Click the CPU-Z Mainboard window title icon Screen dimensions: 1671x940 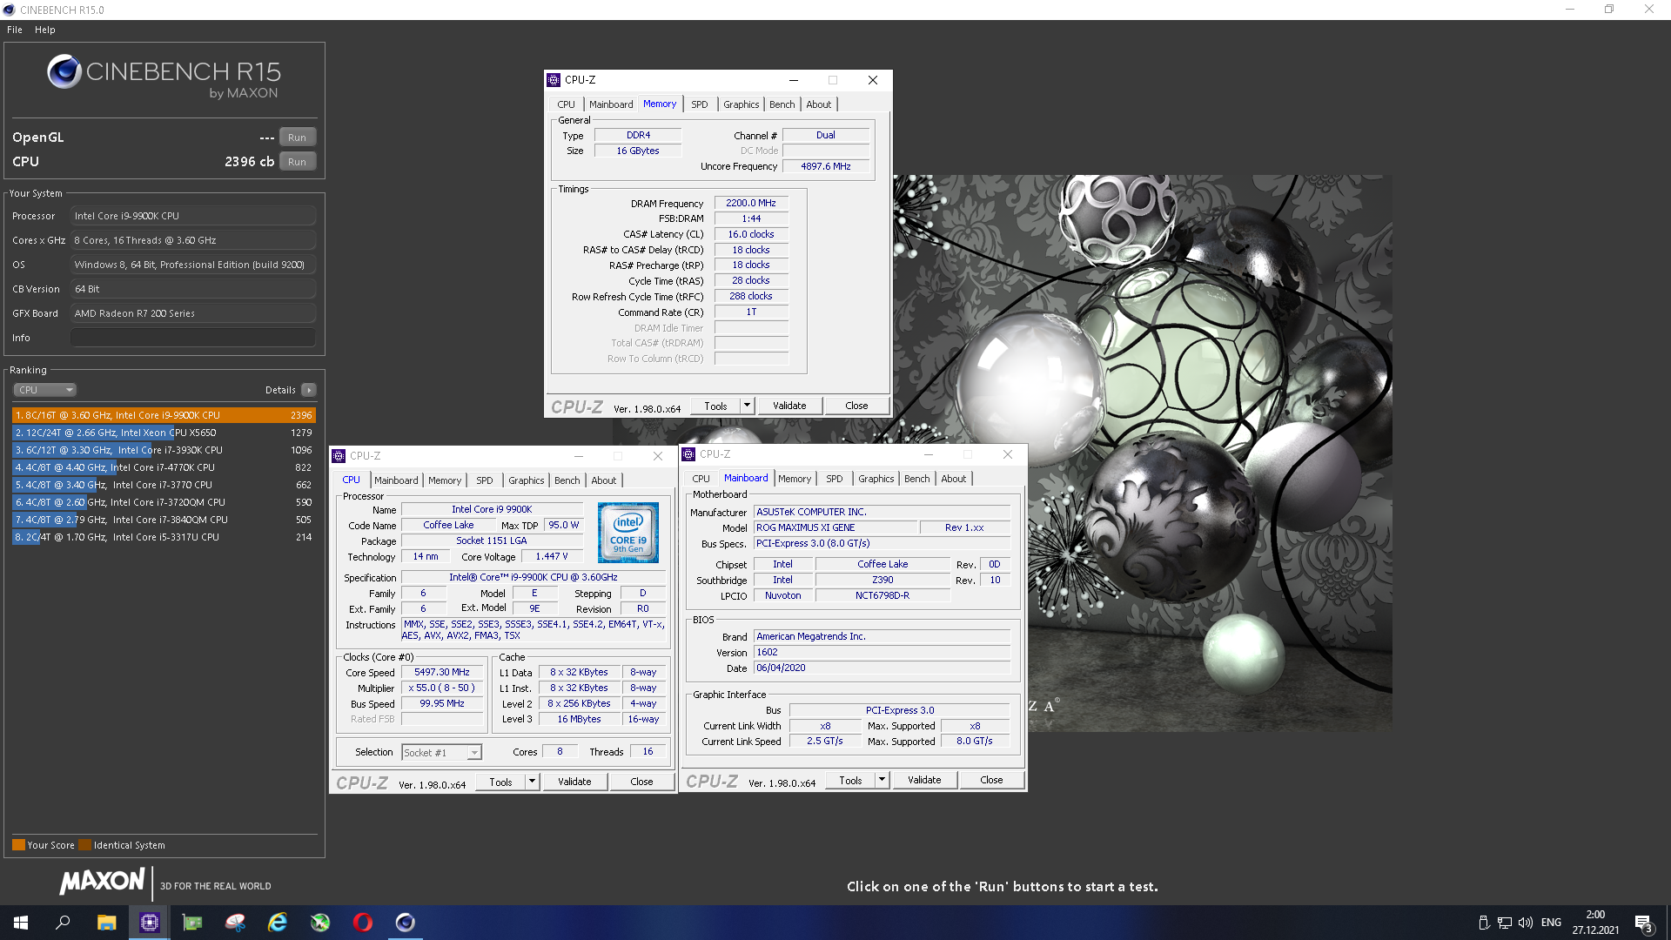point(688,454)
